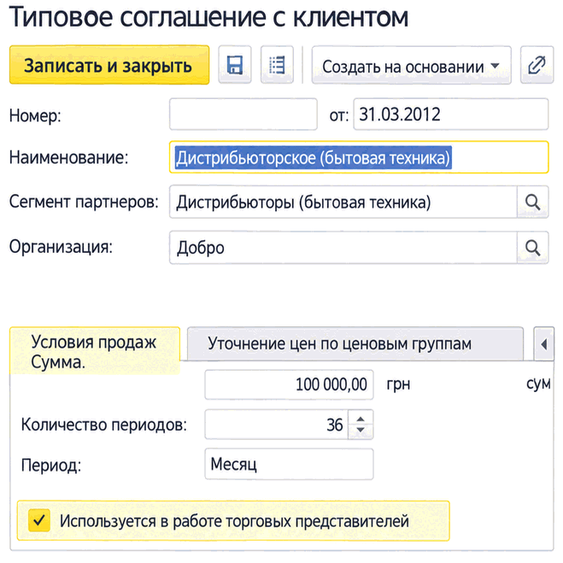
Task: Toggle Используется в работе торговых представителей checkbox
Action: pos(39,520)
